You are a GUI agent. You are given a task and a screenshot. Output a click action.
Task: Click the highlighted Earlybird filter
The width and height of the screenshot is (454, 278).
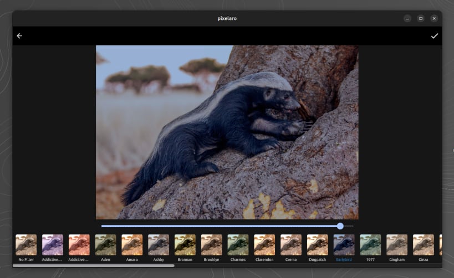pos(344,245)
